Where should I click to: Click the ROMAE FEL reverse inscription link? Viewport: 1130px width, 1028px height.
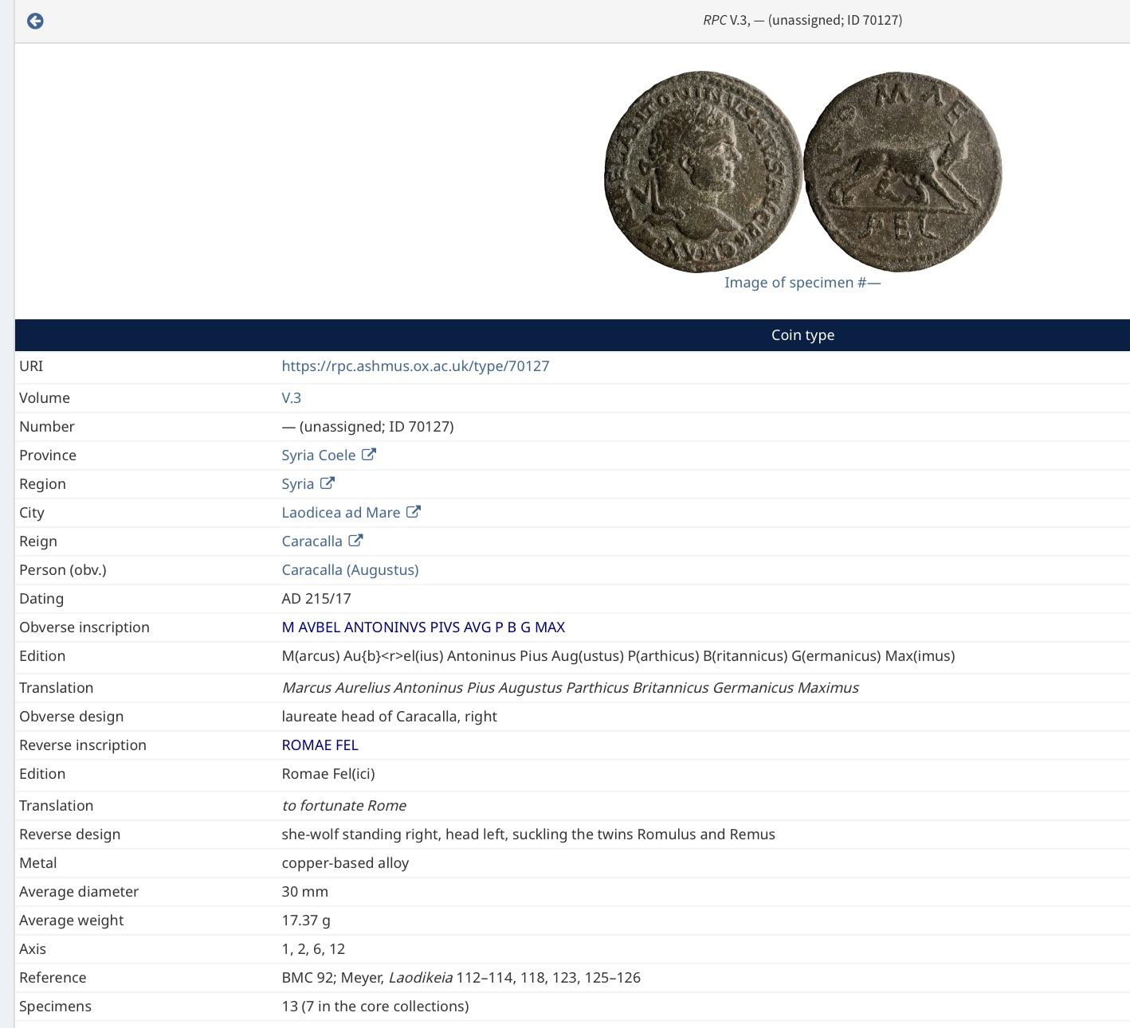320,745
